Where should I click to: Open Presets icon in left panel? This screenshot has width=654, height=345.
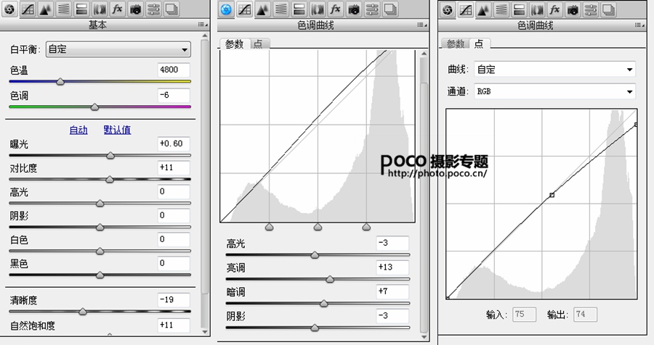pos(153,9)
